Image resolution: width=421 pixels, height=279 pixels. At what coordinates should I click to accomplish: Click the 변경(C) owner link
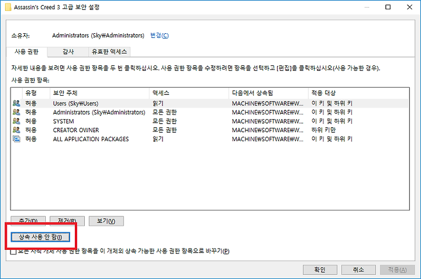(160, 36)
